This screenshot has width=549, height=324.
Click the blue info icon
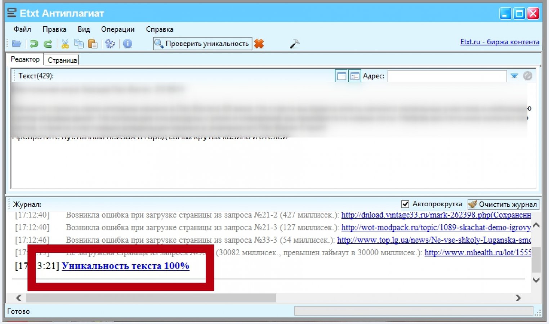pyautogui.click(x=128, y=44)
